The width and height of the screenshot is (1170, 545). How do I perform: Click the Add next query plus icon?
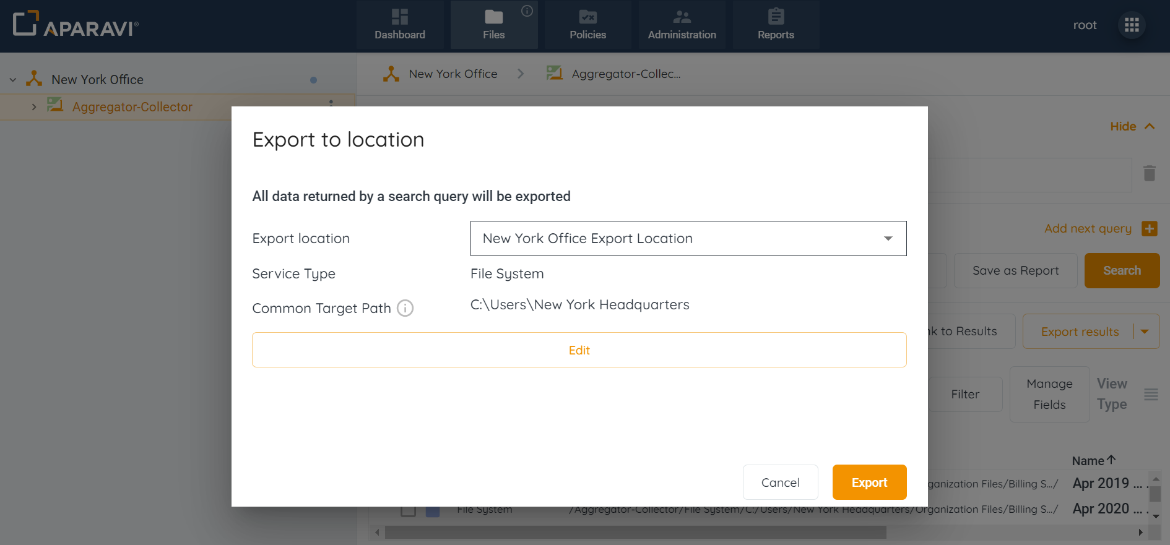pyautogui.click(x=1149, y=229)
